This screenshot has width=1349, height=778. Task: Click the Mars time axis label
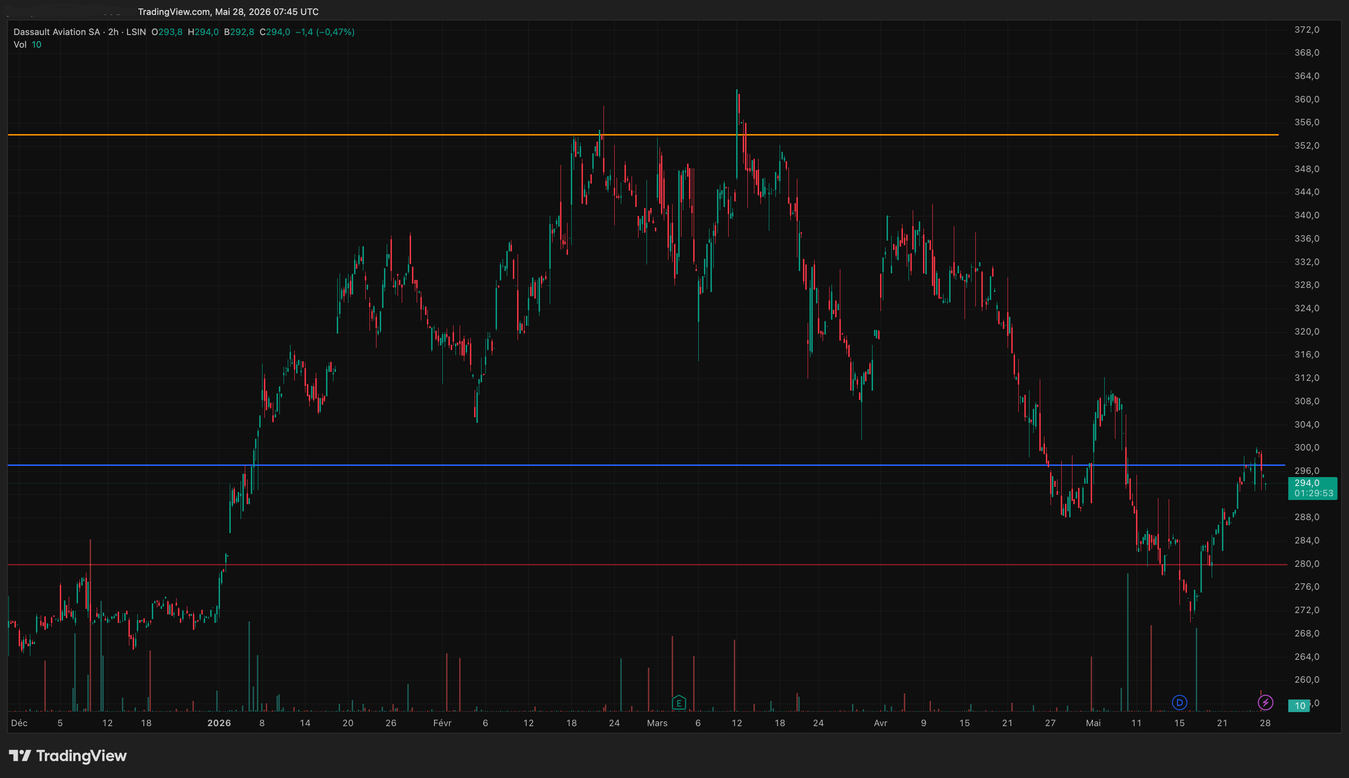pos(657,723)
